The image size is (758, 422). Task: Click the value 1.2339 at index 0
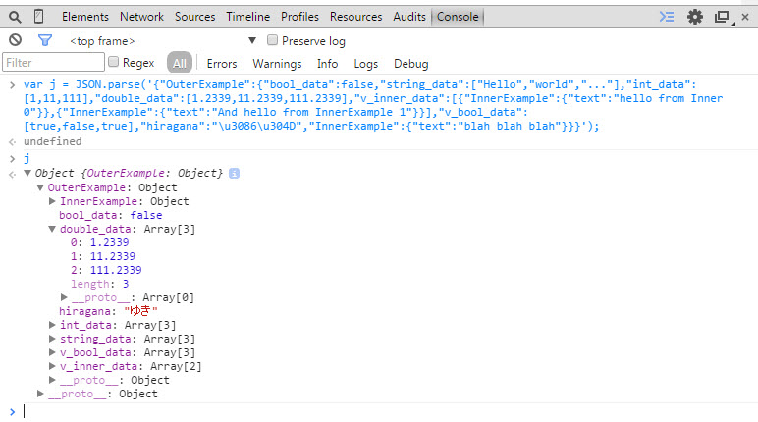(x=109, y=242)
